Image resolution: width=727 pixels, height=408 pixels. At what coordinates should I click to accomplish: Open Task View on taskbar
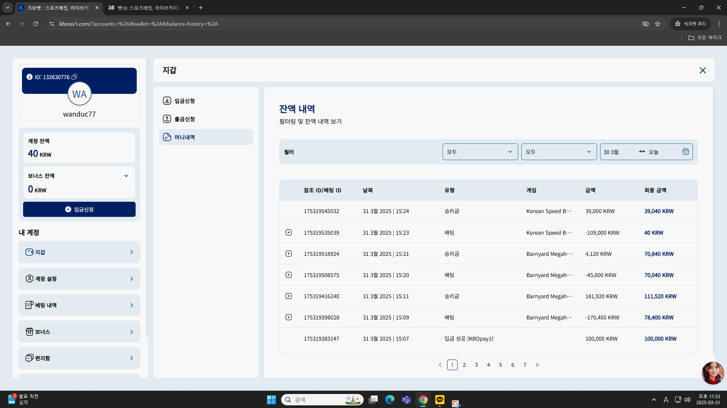[x=373, y=400]
